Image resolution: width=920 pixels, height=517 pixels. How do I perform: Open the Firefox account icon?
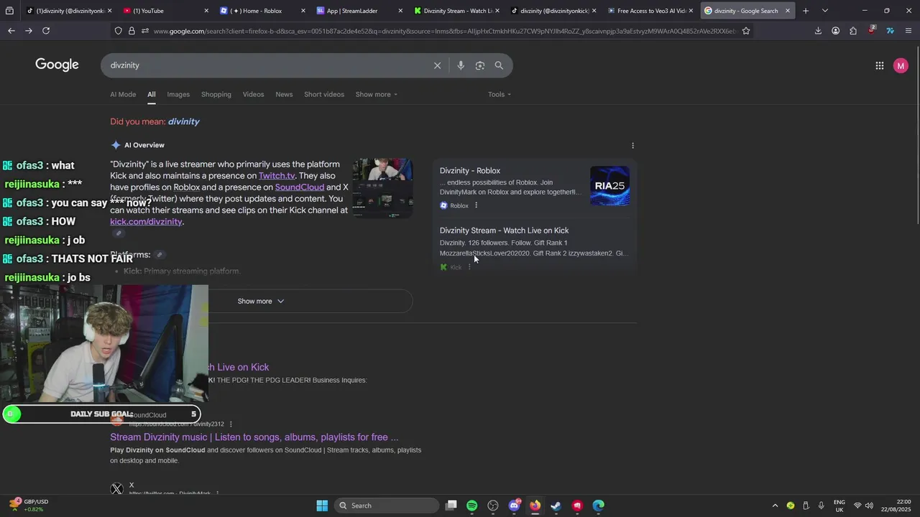(835, 31)
